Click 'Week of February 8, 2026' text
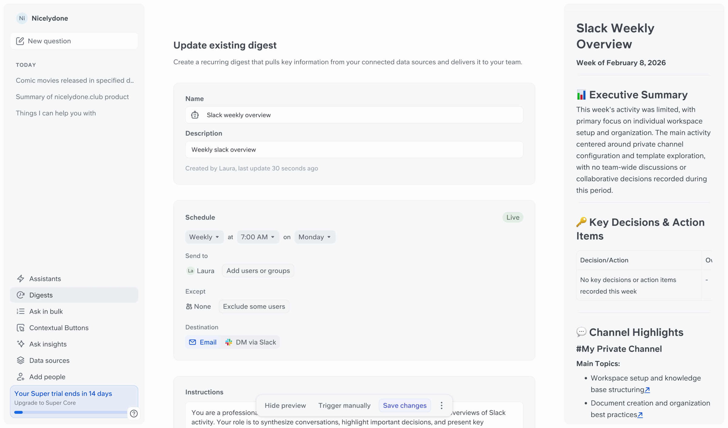This screenshot has width=728, height=428. (x=621, y=63)
